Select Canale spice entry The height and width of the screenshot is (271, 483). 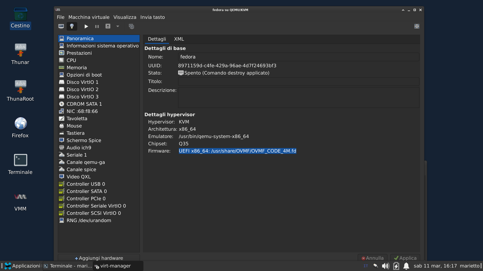point(99,169)
